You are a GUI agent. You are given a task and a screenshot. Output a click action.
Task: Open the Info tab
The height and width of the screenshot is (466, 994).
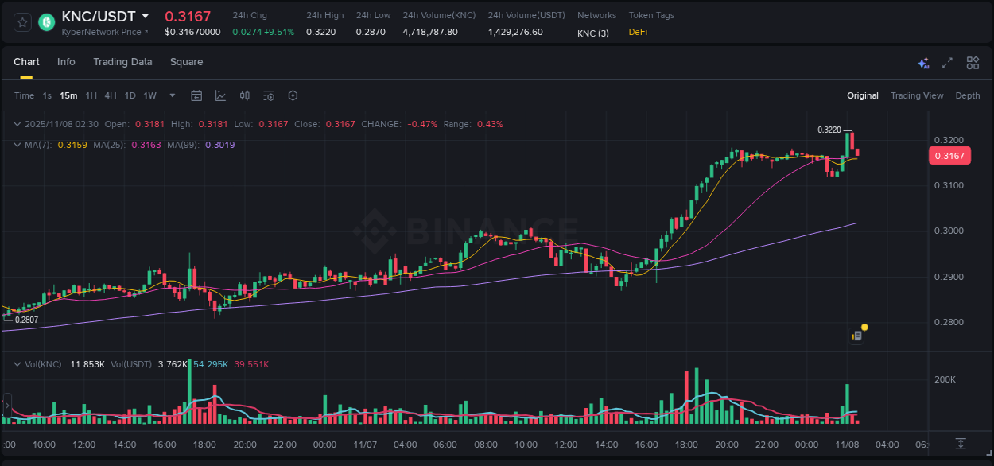click(66, 61)
